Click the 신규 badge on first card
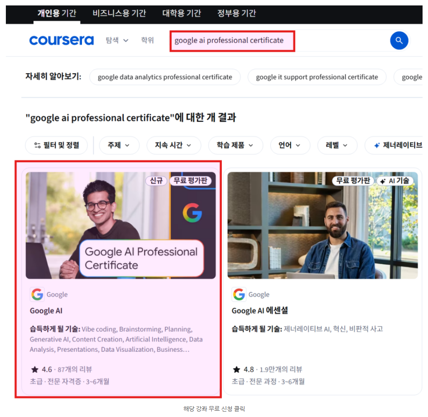Viewport: 428px width, 417px height. click(x=156, y=181)
